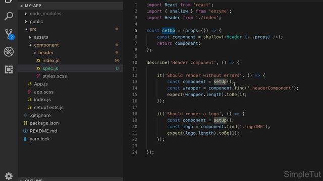Click the git icon beside .gitignore
This screenshot has height=181, width=323.
tap(25, 115)
